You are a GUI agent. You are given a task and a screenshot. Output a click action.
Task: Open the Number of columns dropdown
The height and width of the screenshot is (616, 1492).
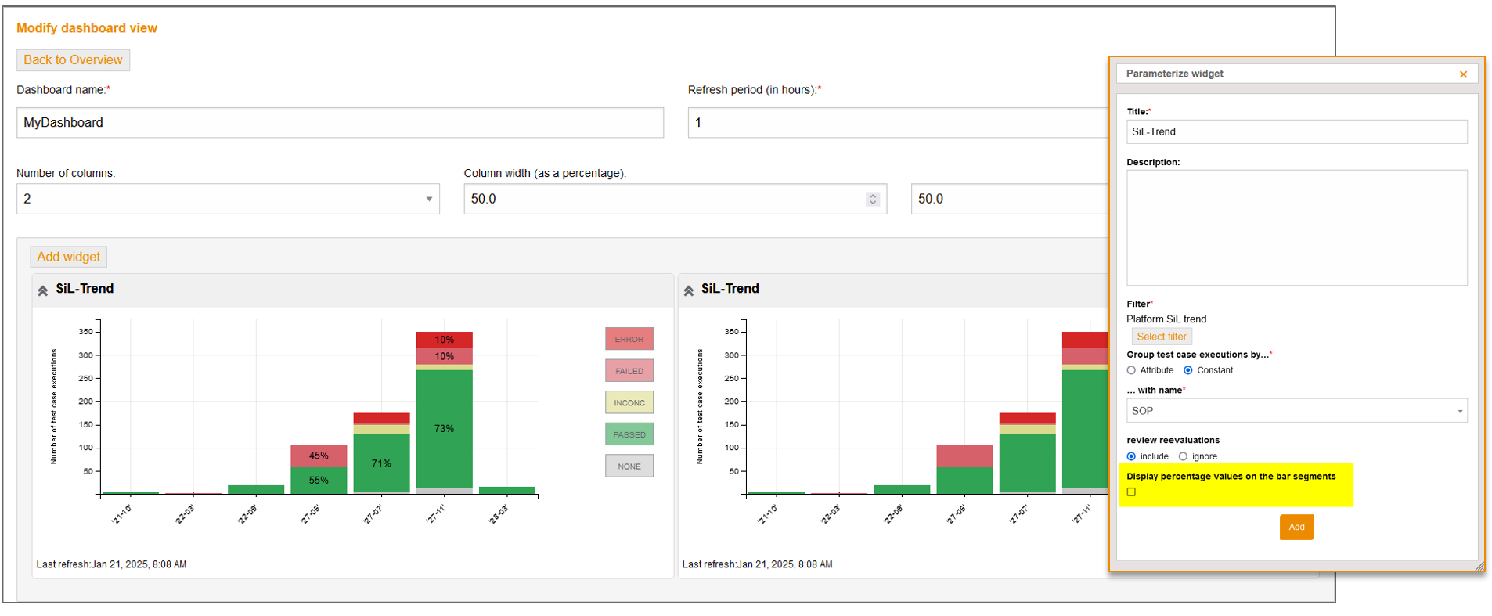coord(227,199)
